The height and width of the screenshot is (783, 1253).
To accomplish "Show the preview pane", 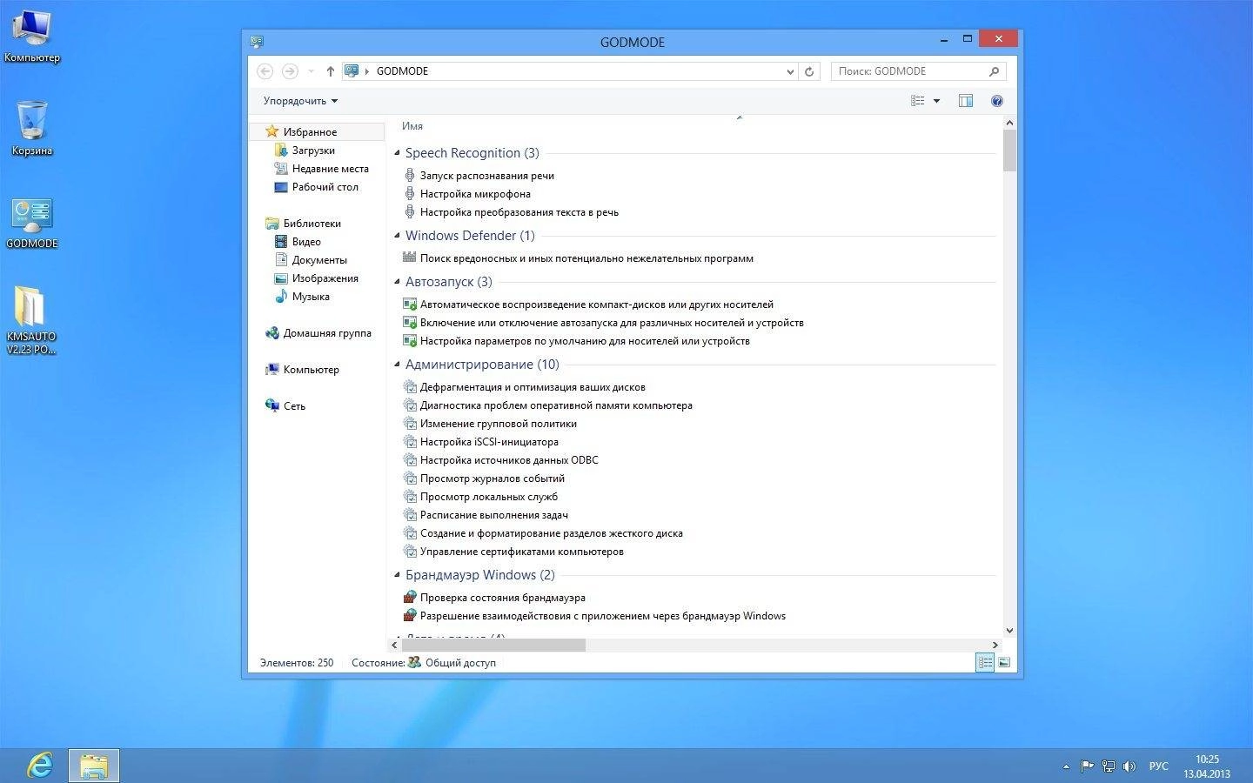I will 966,101.
